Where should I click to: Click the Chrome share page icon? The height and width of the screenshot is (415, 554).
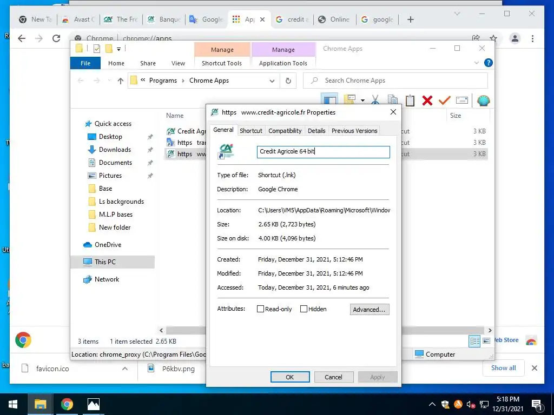(x=476, y=38)
